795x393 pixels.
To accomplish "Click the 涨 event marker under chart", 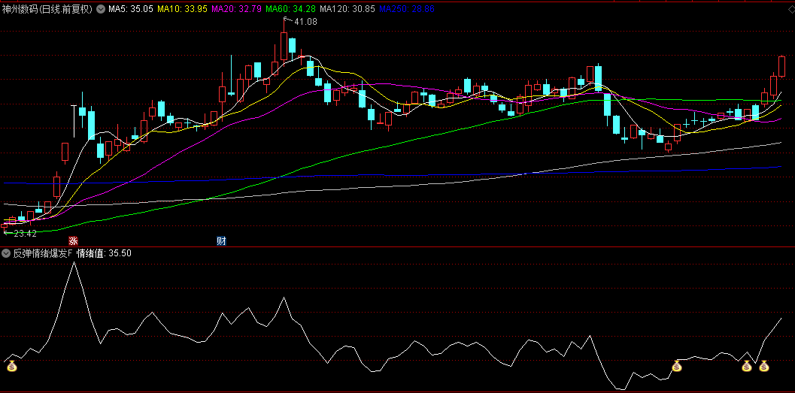I will point(74,240).
